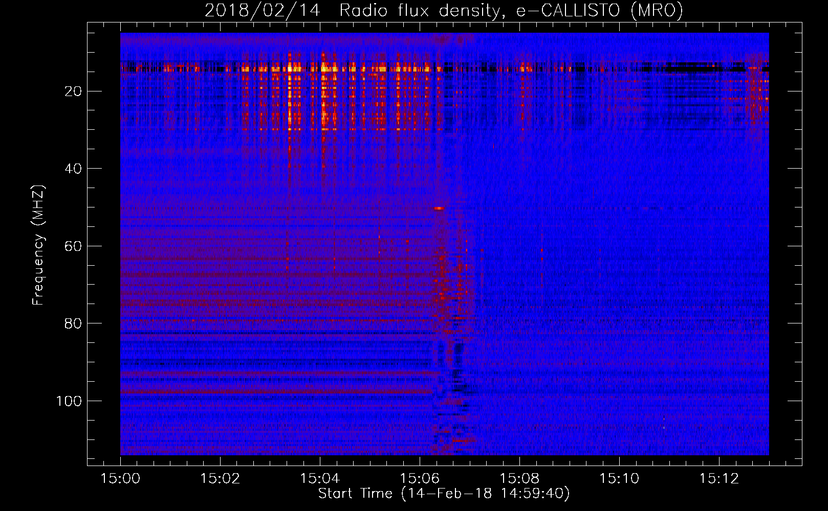Click the 20 MHz frequency tick label
This screenshot has height=511, width=828.
pos(74,91)
